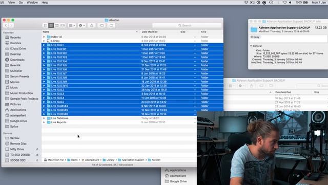Image resolution: width=328 pixels, height=185 pixels.
Task: Click the Wi-Fi icon in menu bar
Action: point(284,3)
